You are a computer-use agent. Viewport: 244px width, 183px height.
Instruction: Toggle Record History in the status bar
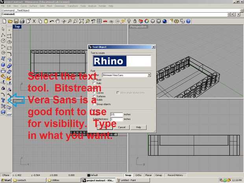coord(175,175)
